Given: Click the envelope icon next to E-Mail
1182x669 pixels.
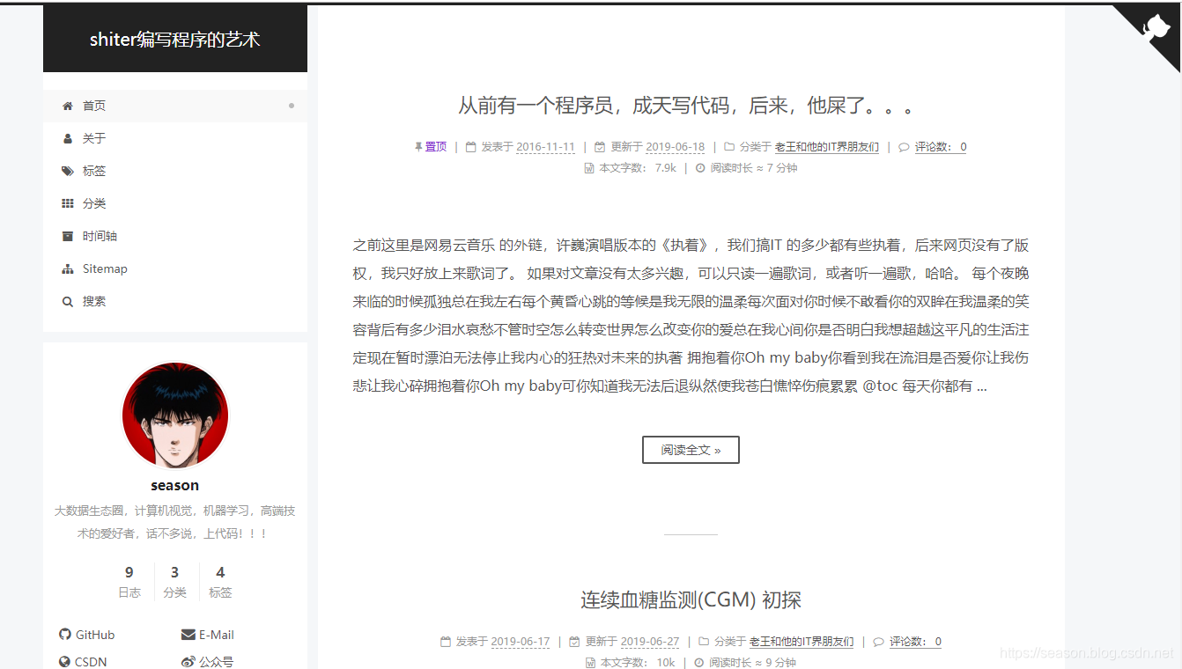Looking at the screenshot, I should click(x=187, y=634).
